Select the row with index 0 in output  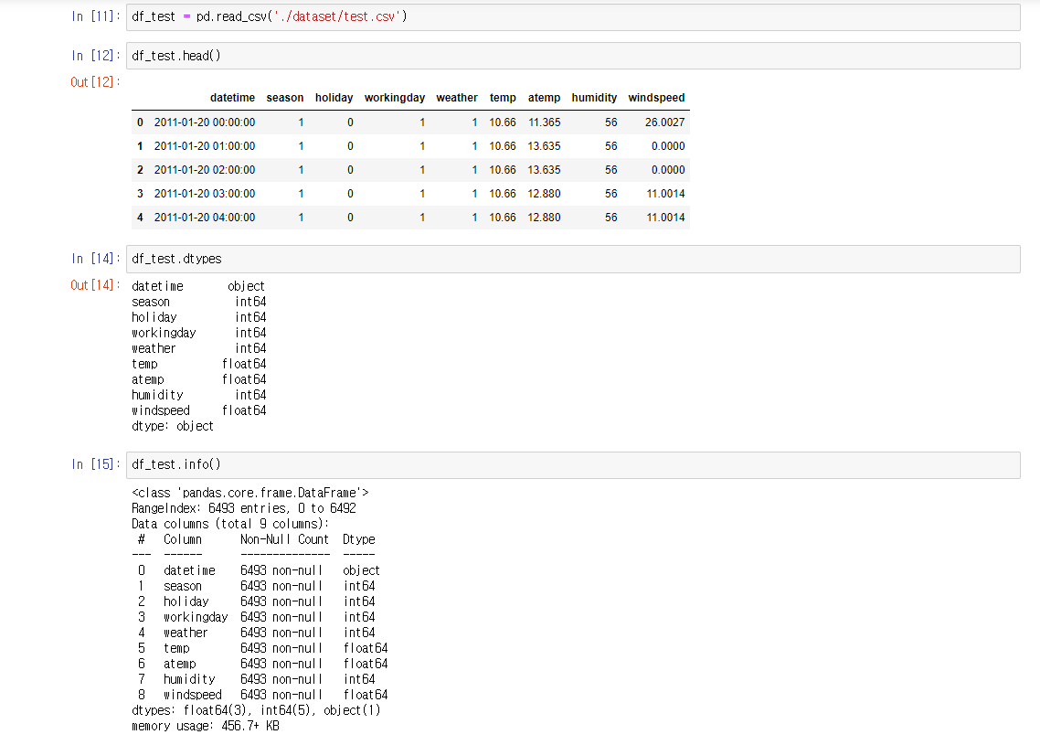(139, 122)
